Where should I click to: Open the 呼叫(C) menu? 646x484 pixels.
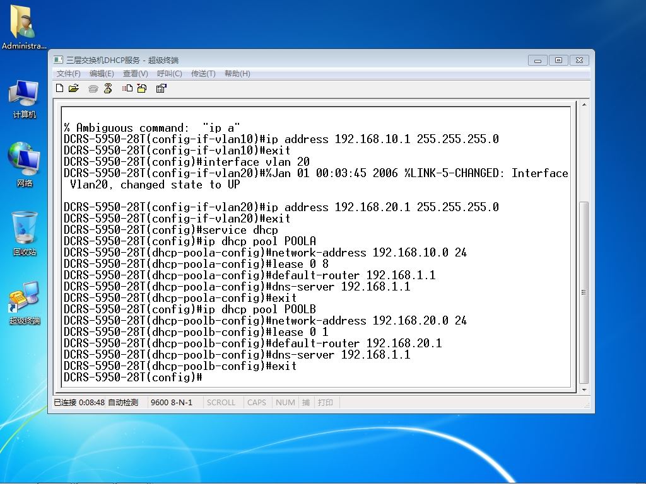point(169,74)
